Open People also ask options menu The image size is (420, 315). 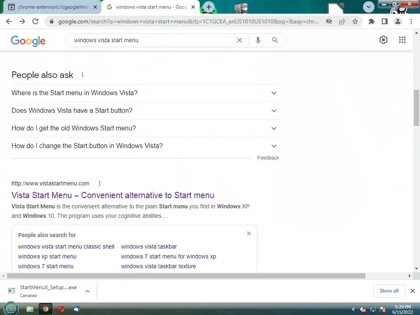(x=82, y=75)
